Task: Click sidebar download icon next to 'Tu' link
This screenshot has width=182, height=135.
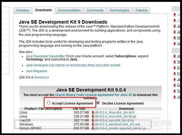Action: click(175, 91)
